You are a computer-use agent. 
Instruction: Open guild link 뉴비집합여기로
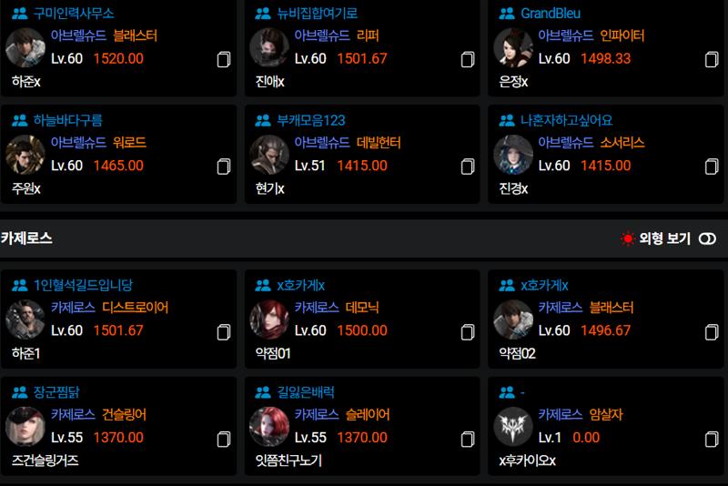pos(317,14)
